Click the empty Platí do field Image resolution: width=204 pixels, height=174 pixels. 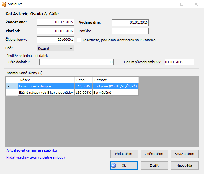pyautogui.click(x=130, y=31)
